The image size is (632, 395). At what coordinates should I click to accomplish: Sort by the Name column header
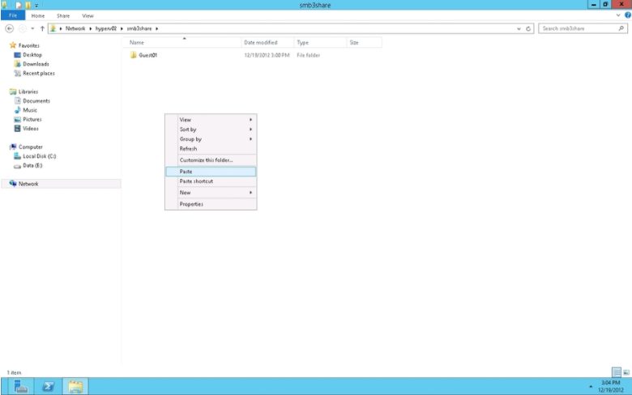(x=183, y=42)
